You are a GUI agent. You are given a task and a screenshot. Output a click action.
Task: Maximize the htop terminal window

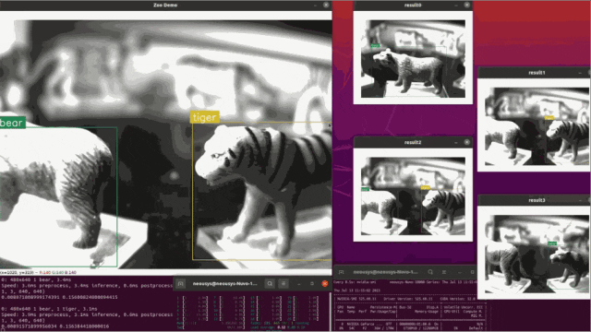pos(312,283)
